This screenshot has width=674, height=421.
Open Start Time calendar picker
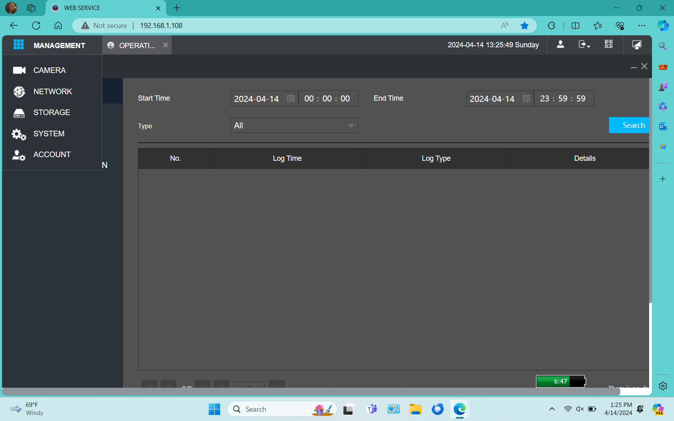(291, 99)
